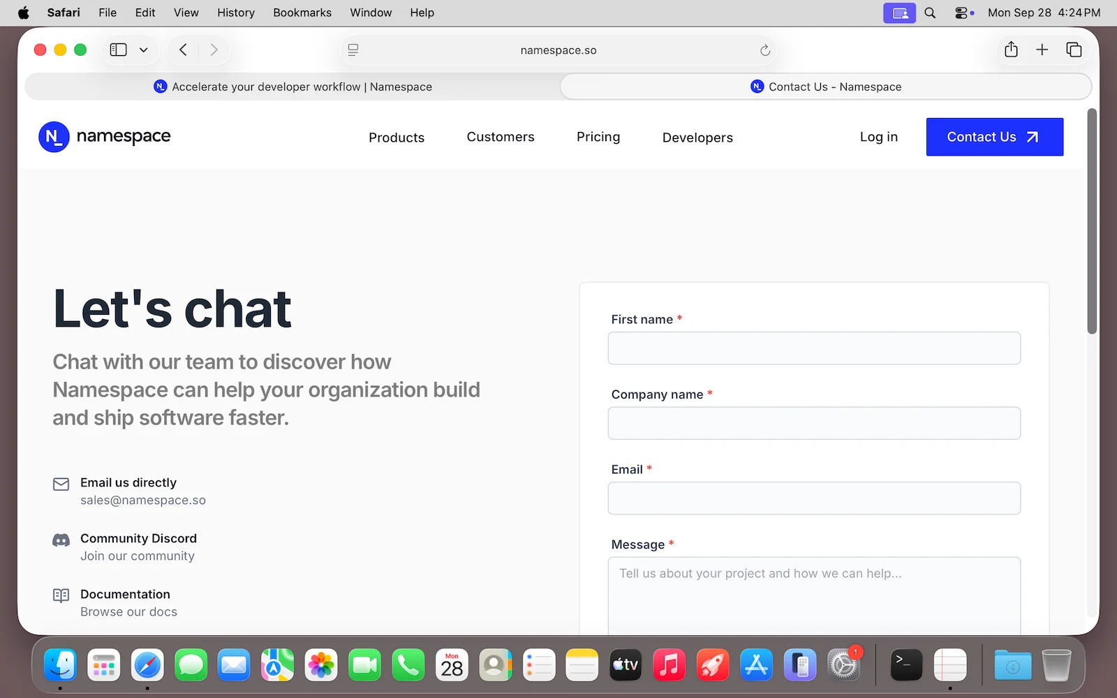Open Apple TV from the Dock
Image resolution: width=1117 pixels, height=698 pixels.
click(626, 665)
